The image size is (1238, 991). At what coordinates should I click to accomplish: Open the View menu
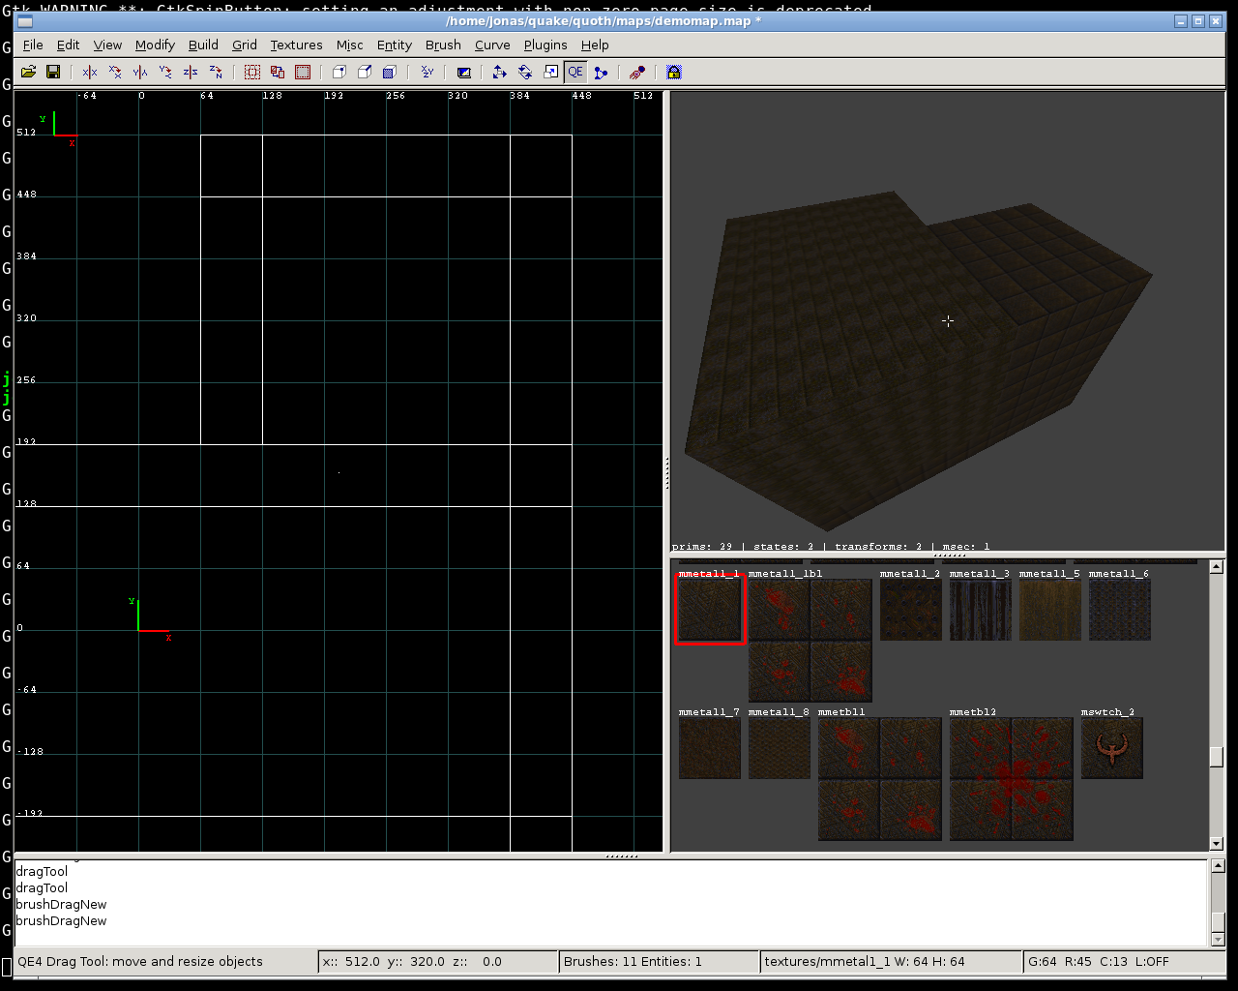[x=107, y=45]
